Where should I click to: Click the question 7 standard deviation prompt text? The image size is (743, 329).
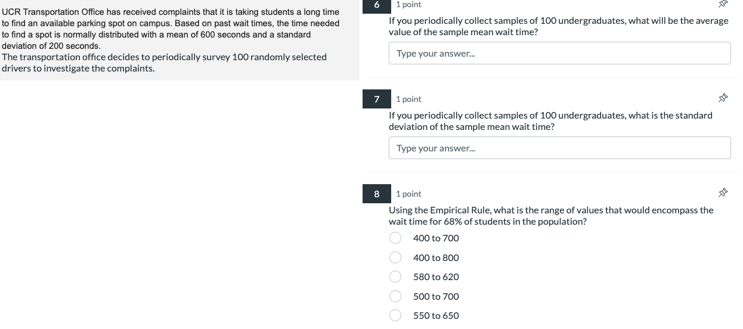pyautogui.click(x=550, y=121)
